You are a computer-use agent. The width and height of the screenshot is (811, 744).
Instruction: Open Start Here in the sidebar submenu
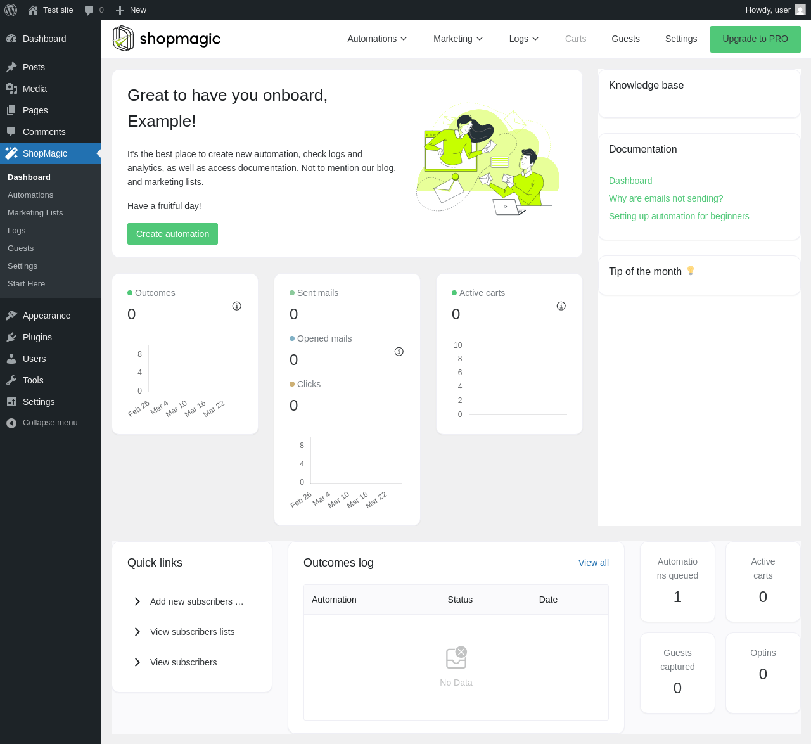26,284
